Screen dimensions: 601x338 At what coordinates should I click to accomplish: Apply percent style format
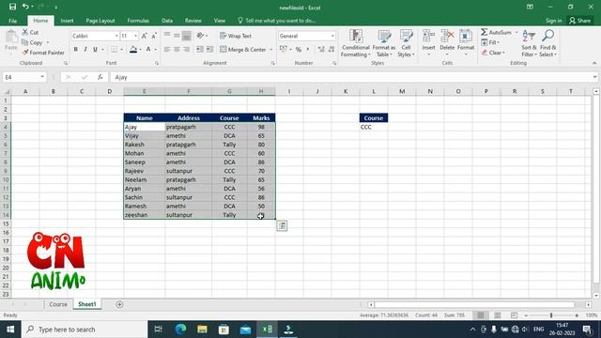click(299, 50)
